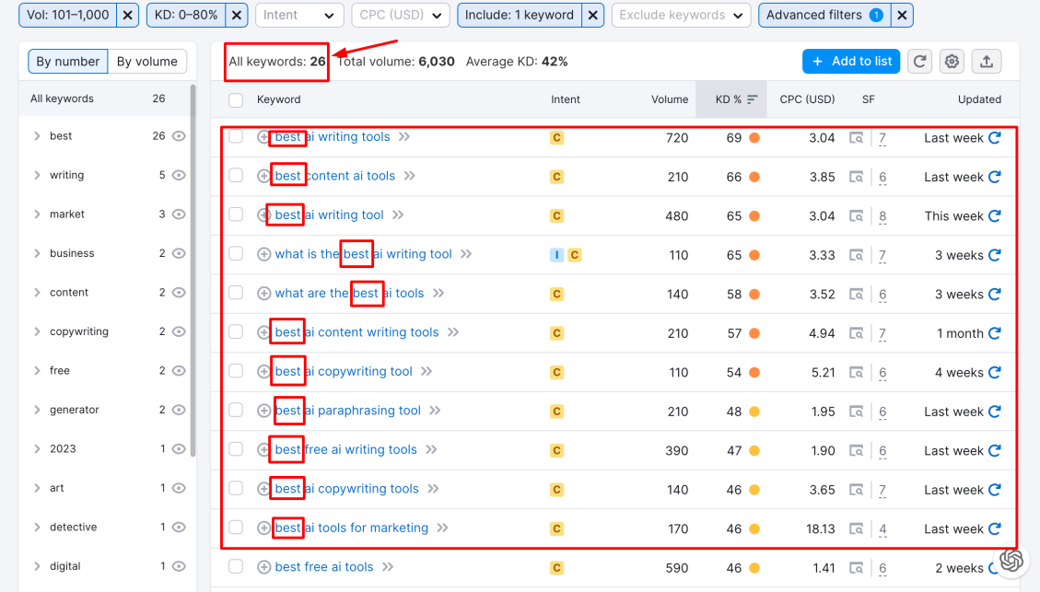Expand the 'market' keyword group
The width and height of the screenshot is (1040, 592).
37,215
